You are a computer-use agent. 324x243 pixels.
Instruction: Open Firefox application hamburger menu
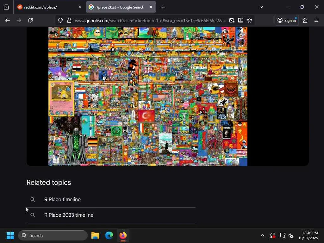[x=316, y=20]
